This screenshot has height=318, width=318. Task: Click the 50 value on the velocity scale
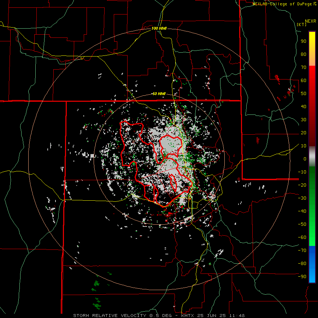coord(304,94)
